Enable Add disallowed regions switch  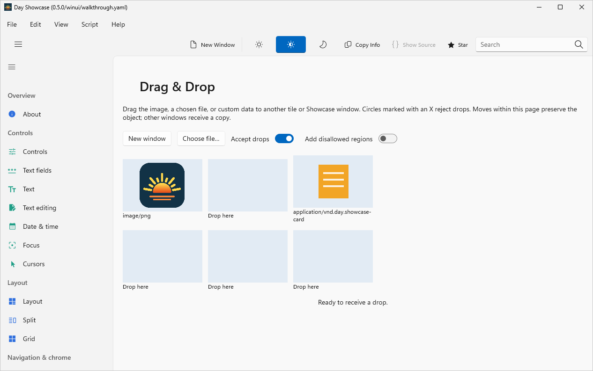tap(388, 138)
